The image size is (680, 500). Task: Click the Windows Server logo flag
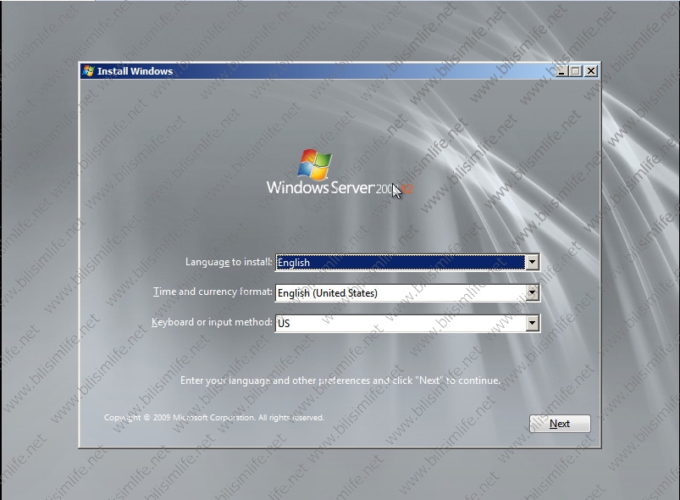[x=315, y=164]
